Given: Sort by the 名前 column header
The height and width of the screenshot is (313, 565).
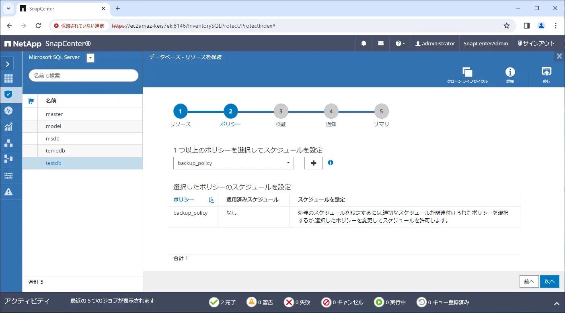Looking at the screenshot, I should click(x=51, y=101).
